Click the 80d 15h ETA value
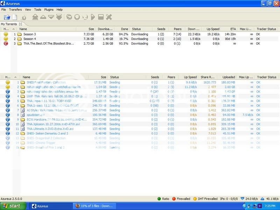Screen dimensions: 280x210 pos(230,39)
